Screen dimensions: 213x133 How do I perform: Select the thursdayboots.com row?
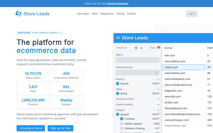(188, 108)
